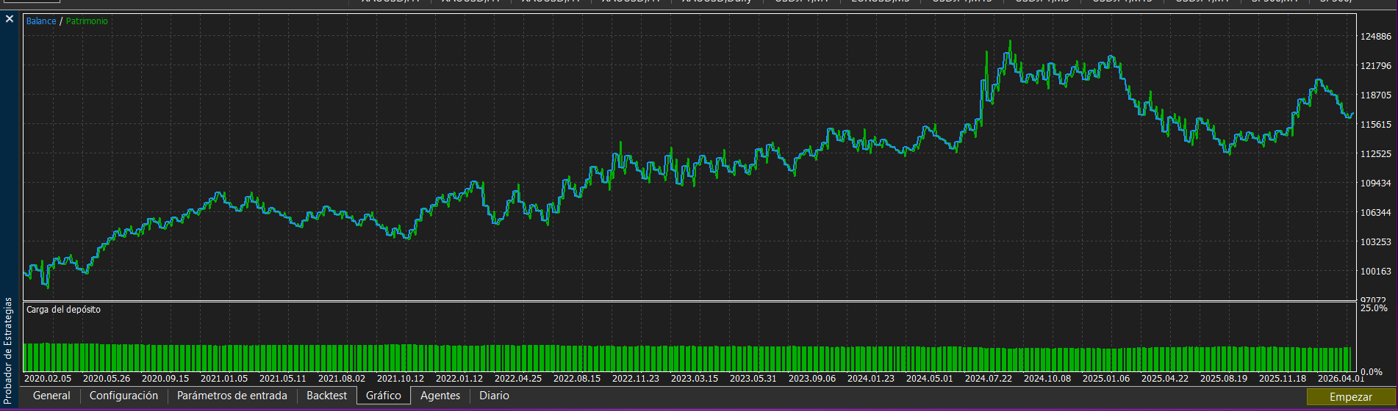1398x411 pixels.
Task: Click the 2022.01.12 date label
Action: pos(459,379)
